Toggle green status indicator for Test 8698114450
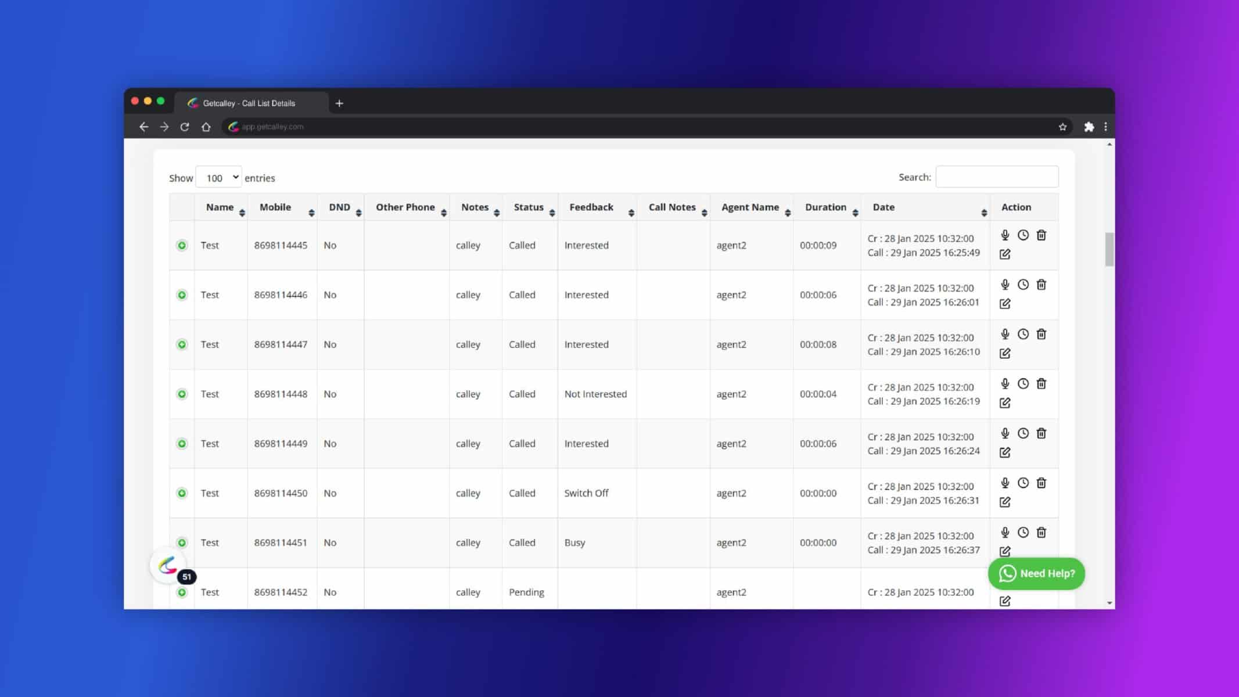Viewport: 1239px width, 697px height. (181, 492)
